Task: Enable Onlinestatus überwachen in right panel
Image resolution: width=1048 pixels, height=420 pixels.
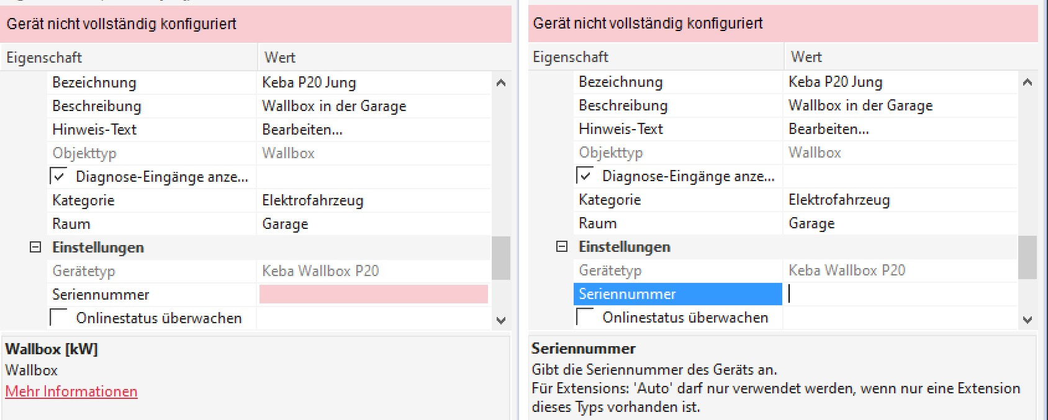Action: 585,317
